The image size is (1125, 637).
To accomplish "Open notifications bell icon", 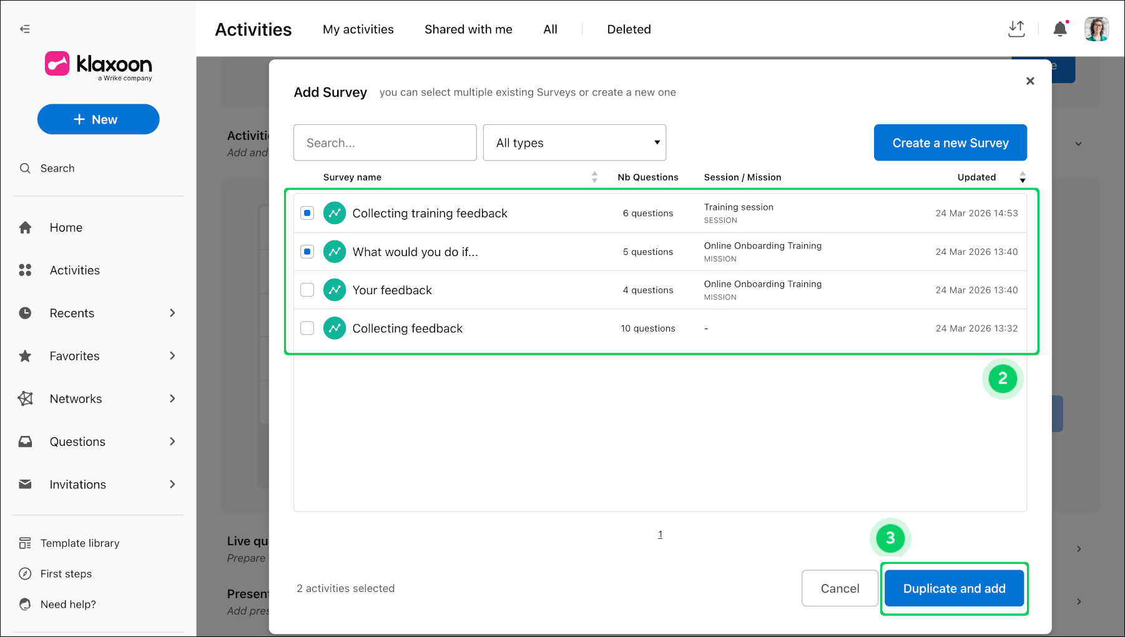I will point(1060,29).
